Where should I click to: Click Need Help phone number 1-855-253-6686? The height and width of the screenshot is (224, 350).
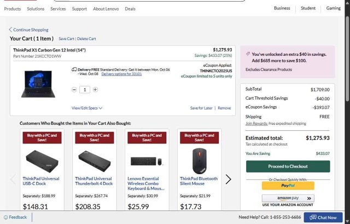coord(285,217)
